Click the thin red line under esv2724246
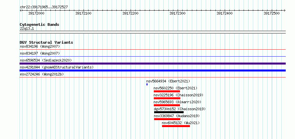This screenshot has width=295, height=139. click(x=152, y=77)
